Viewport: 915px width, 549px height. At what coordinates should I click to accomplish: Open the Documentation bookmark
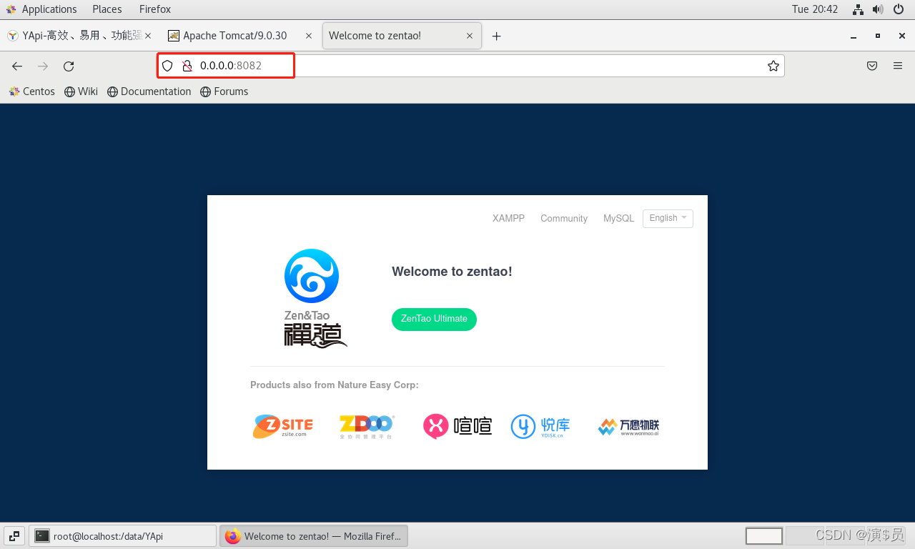(x=149, y=91)
